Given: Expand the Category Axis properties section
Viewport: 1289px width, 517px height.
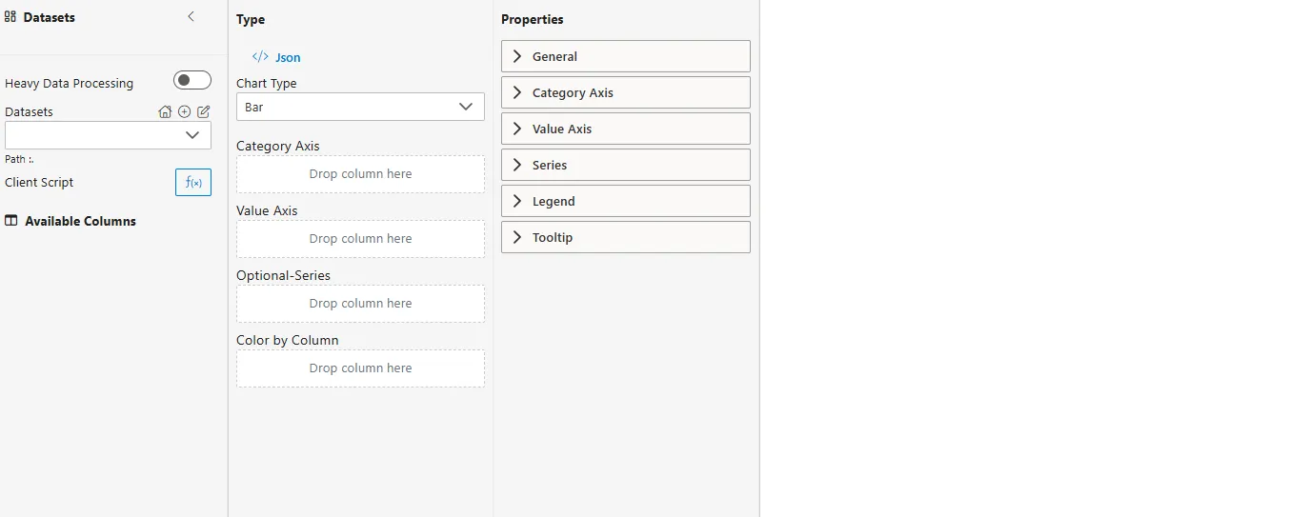Looking at the screenshot, I should point(625,92).
